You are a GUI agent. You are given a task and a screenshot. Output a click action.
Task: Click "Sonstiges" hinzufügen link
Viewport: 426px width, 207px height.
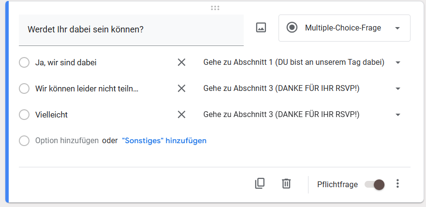164,141
